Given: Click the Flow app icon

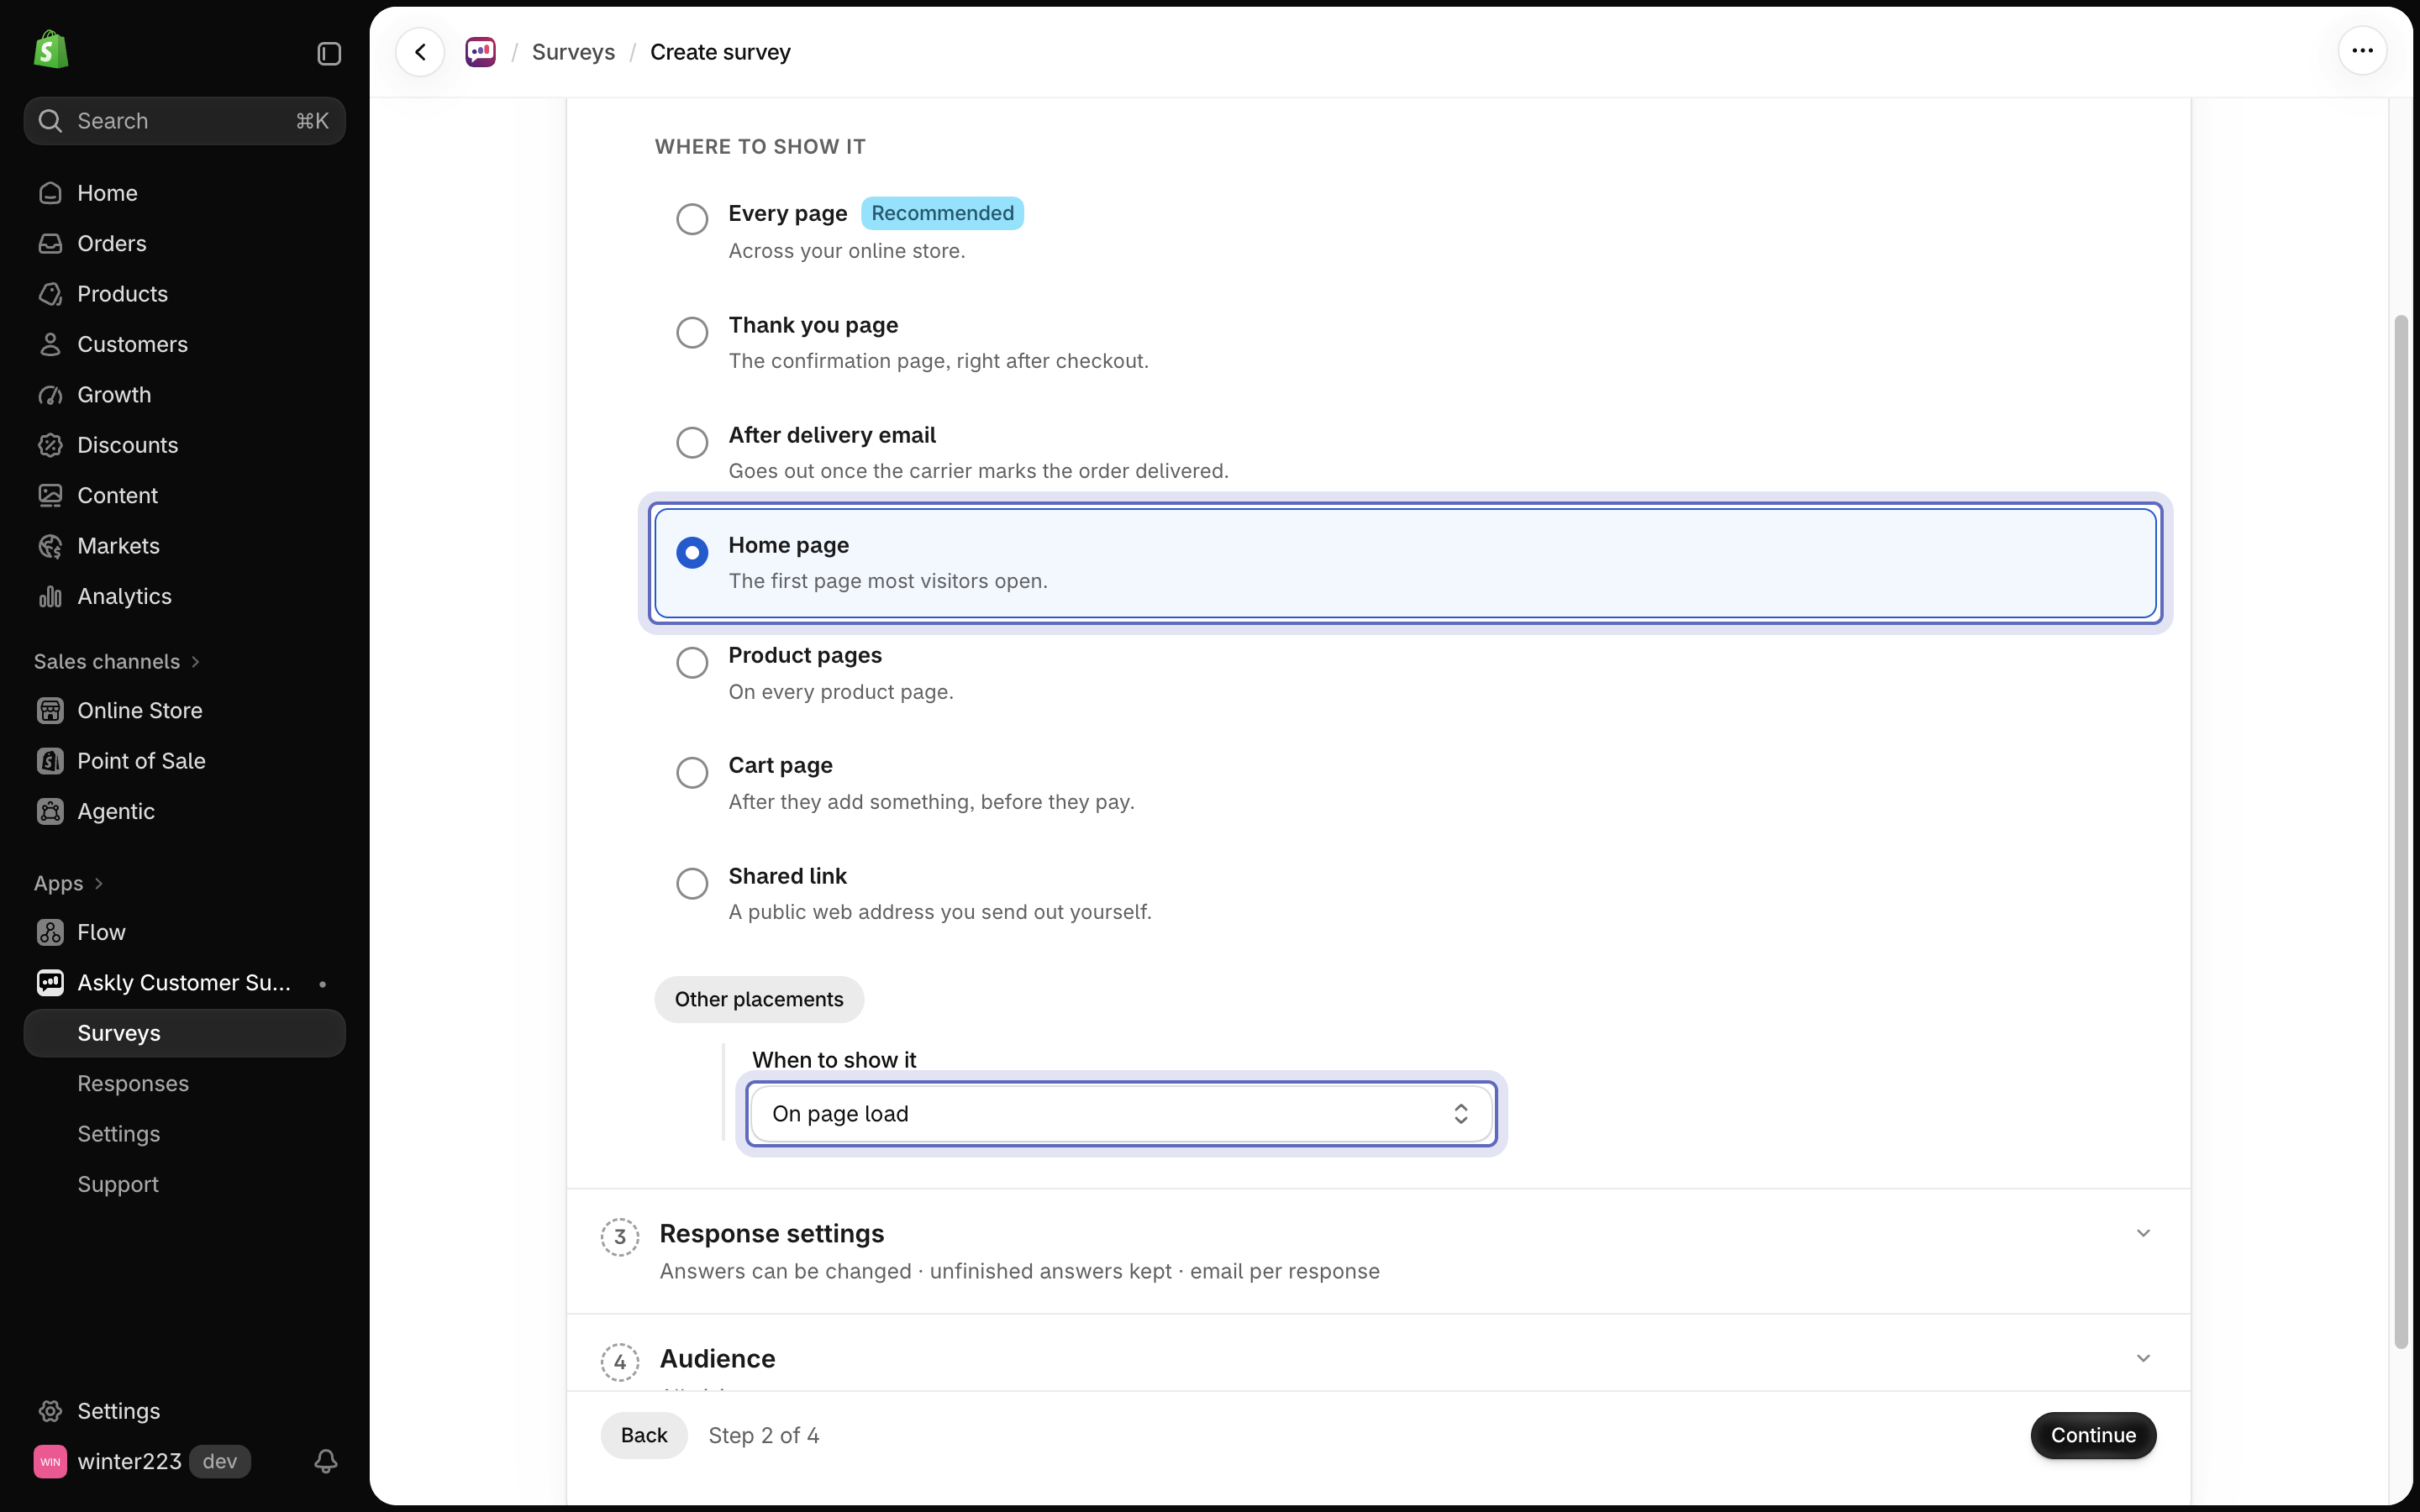Looking at the screenshot, I should click(50, 932).
